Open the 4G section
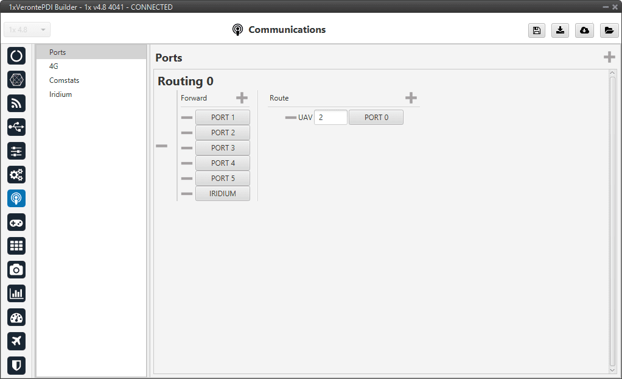The image size is (622, 379). click(x=54, y=66)
